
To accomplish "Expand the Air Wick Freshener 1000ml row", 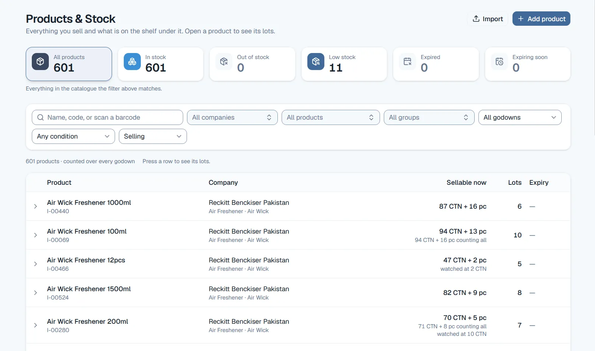I will (x=36, y=206).
